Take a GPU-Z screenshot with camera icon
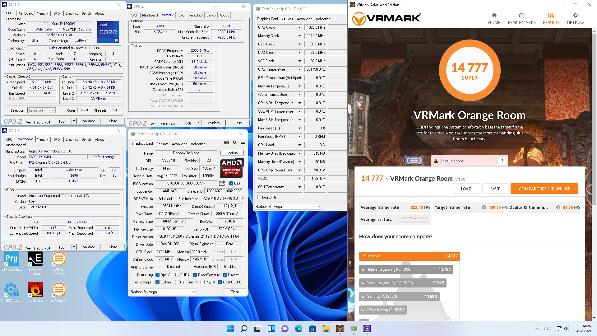This screenshot has height=336, width=597. point(227,142)
